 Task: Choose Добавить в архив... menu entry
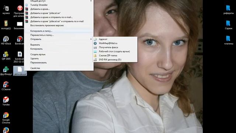(59, 9)
